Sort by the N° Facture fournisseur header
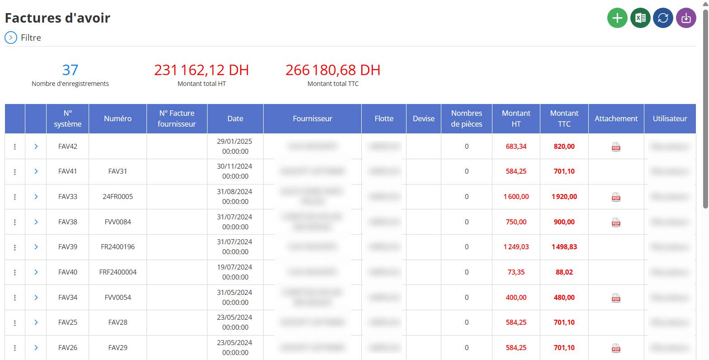This screenshot has height=360, width=709. [177, 118]
